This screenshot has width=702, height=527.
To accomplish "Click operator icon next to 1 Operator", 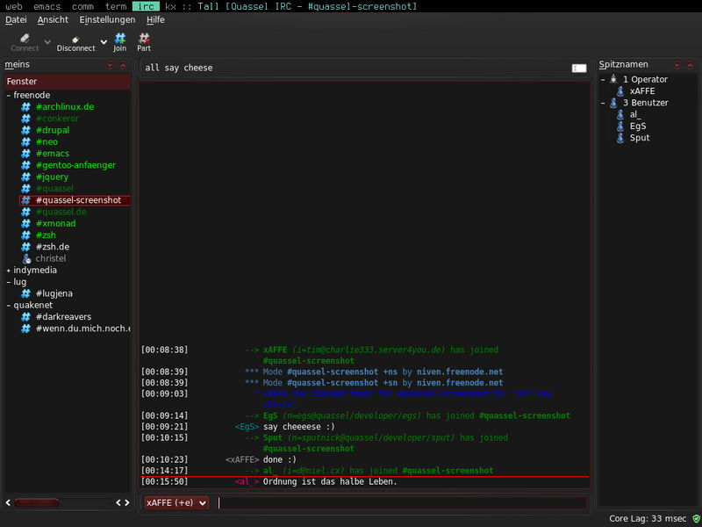I will click(x=613, y=79).
